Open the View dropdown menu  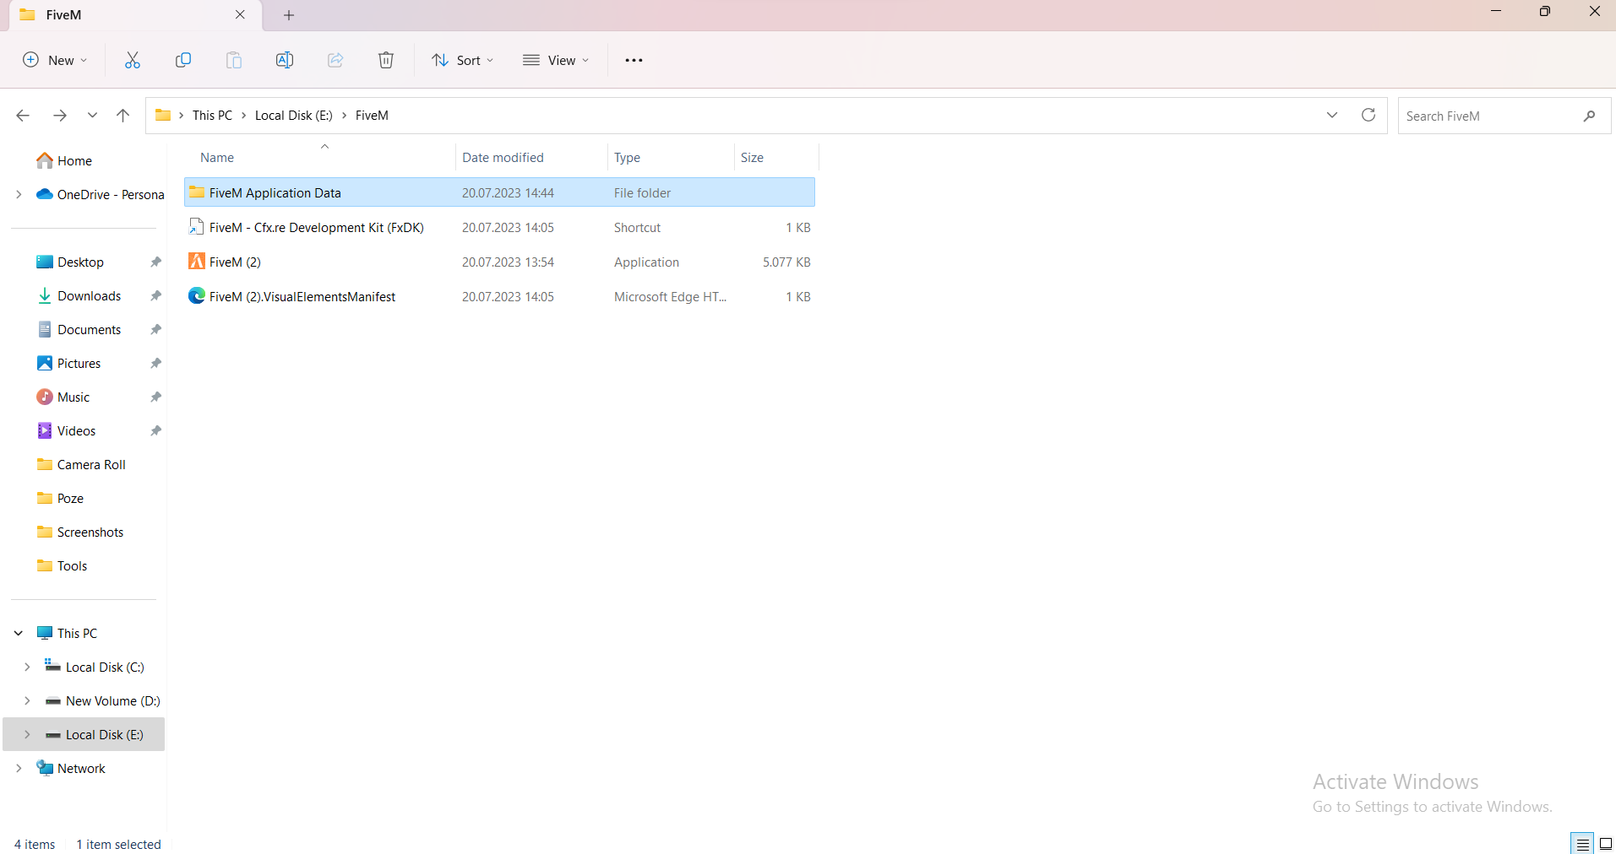556,60
